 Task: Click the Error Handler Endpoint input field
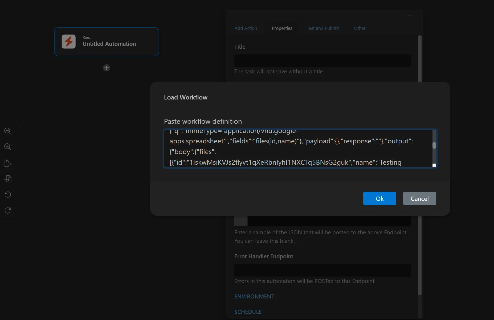click(322, 270)
